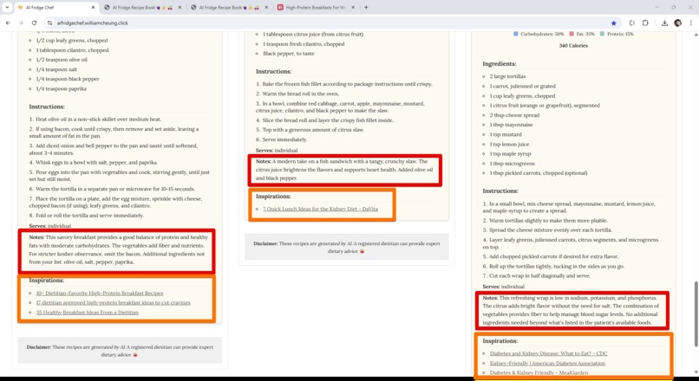Click step 'Heat olive oil in a non-stick skillet'
The width and height of the screenshot is (699, 381).
95,119
